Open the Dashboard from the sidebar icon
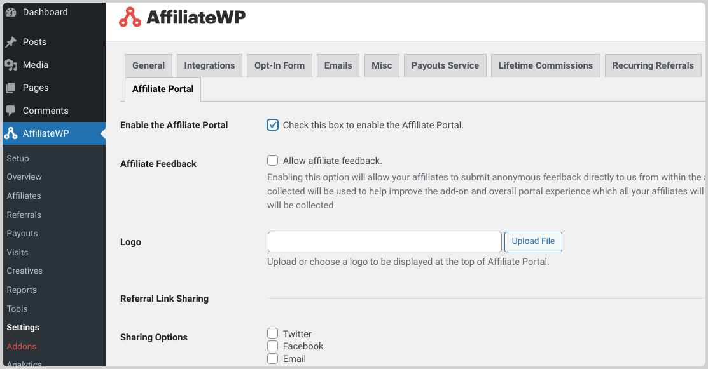Screen dimensions: 708x369 coord(10,12)
